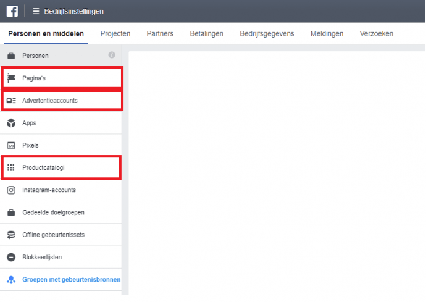Open the Verzoeken tab
Viewport: 426px width, 302px height.
[376, 34]
